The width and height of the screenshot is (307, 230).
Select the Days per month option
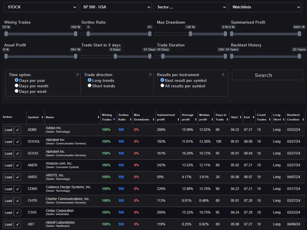(x=17, y=86)
